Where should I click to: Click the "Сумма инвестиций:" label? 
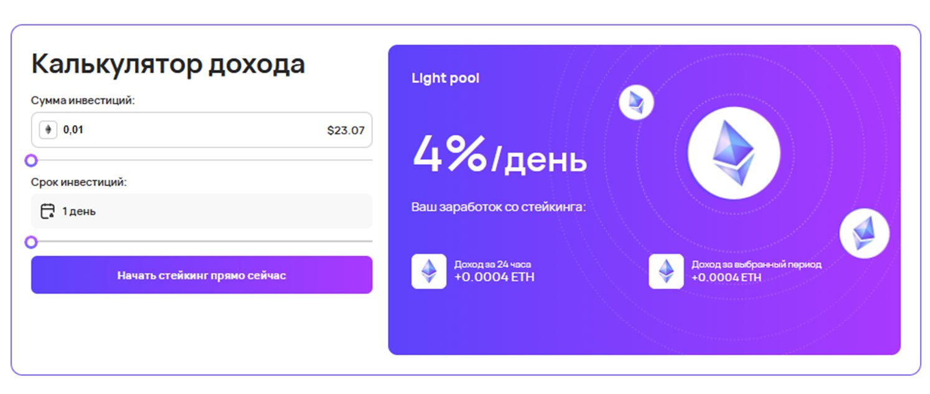click(83, 100)
